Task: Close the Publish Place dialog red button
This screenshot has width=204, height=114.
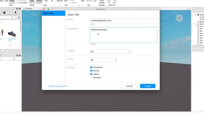Action: click(44, 9)
